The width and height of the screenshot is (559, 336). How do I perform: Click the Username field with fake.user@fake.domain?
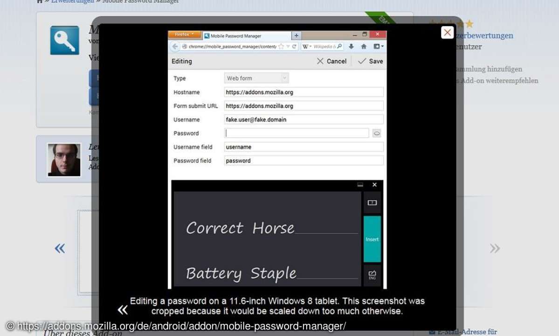point(304,119)
